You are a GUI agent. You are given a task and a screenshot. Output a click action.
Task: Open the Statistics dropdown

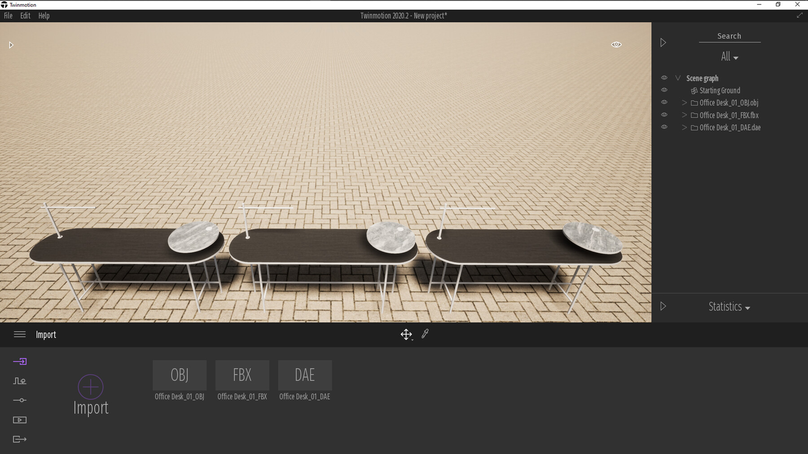[729, 307]
